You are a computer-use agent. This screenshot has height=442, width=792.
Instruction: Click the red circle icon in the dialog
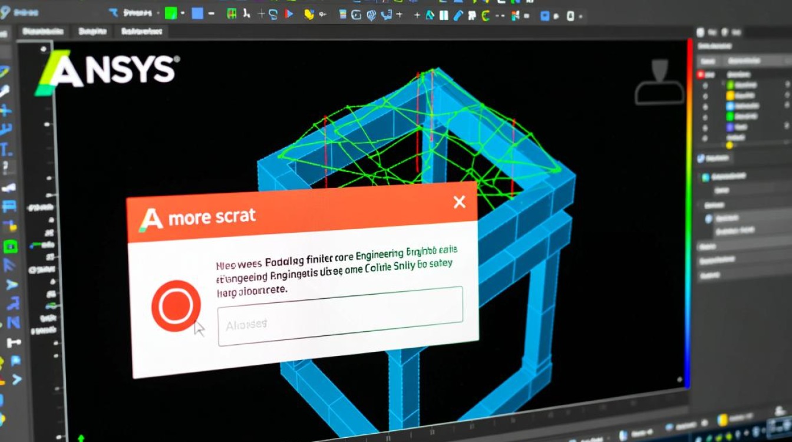tap(176, 306)
